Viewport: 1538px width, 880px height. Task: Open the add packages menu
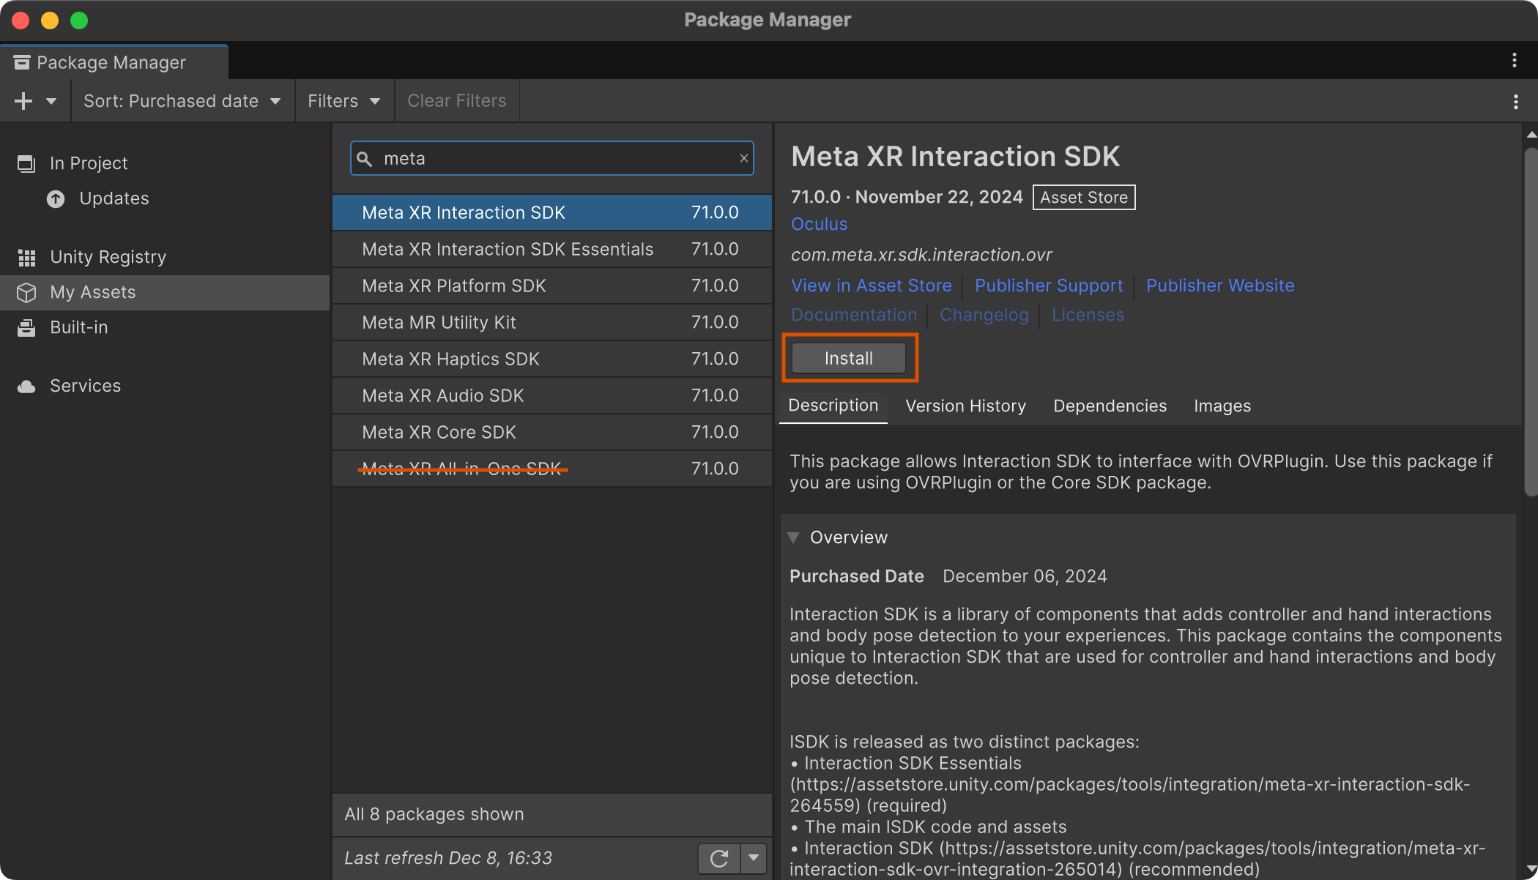[23, 101]
